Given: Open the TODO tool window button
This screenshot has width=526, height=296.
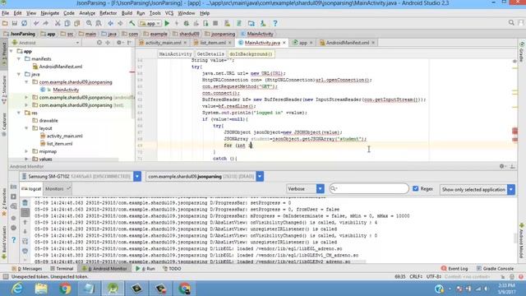Looking at the screenshot, I should click(172, 269).
